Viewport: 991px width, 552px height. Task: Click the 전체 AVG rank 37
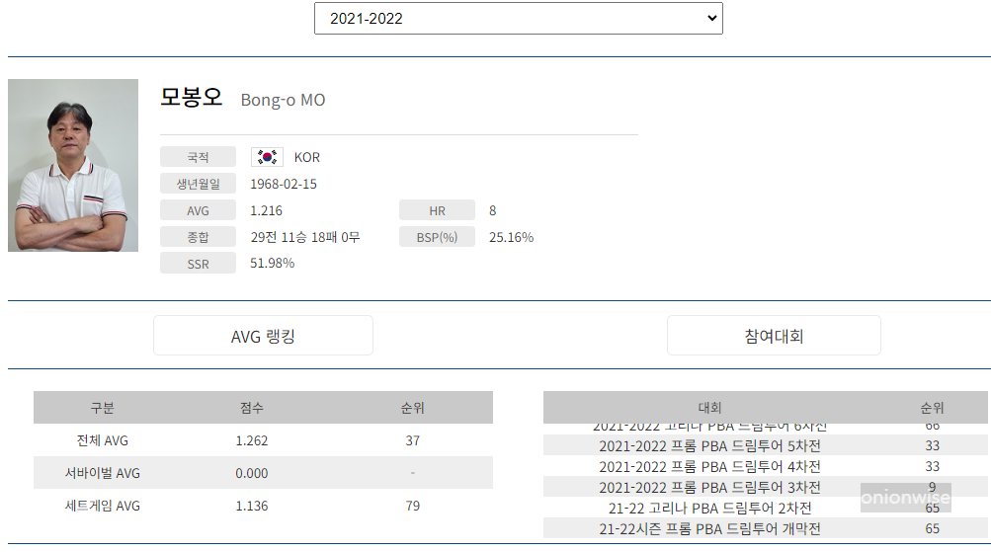pos(412,440)
